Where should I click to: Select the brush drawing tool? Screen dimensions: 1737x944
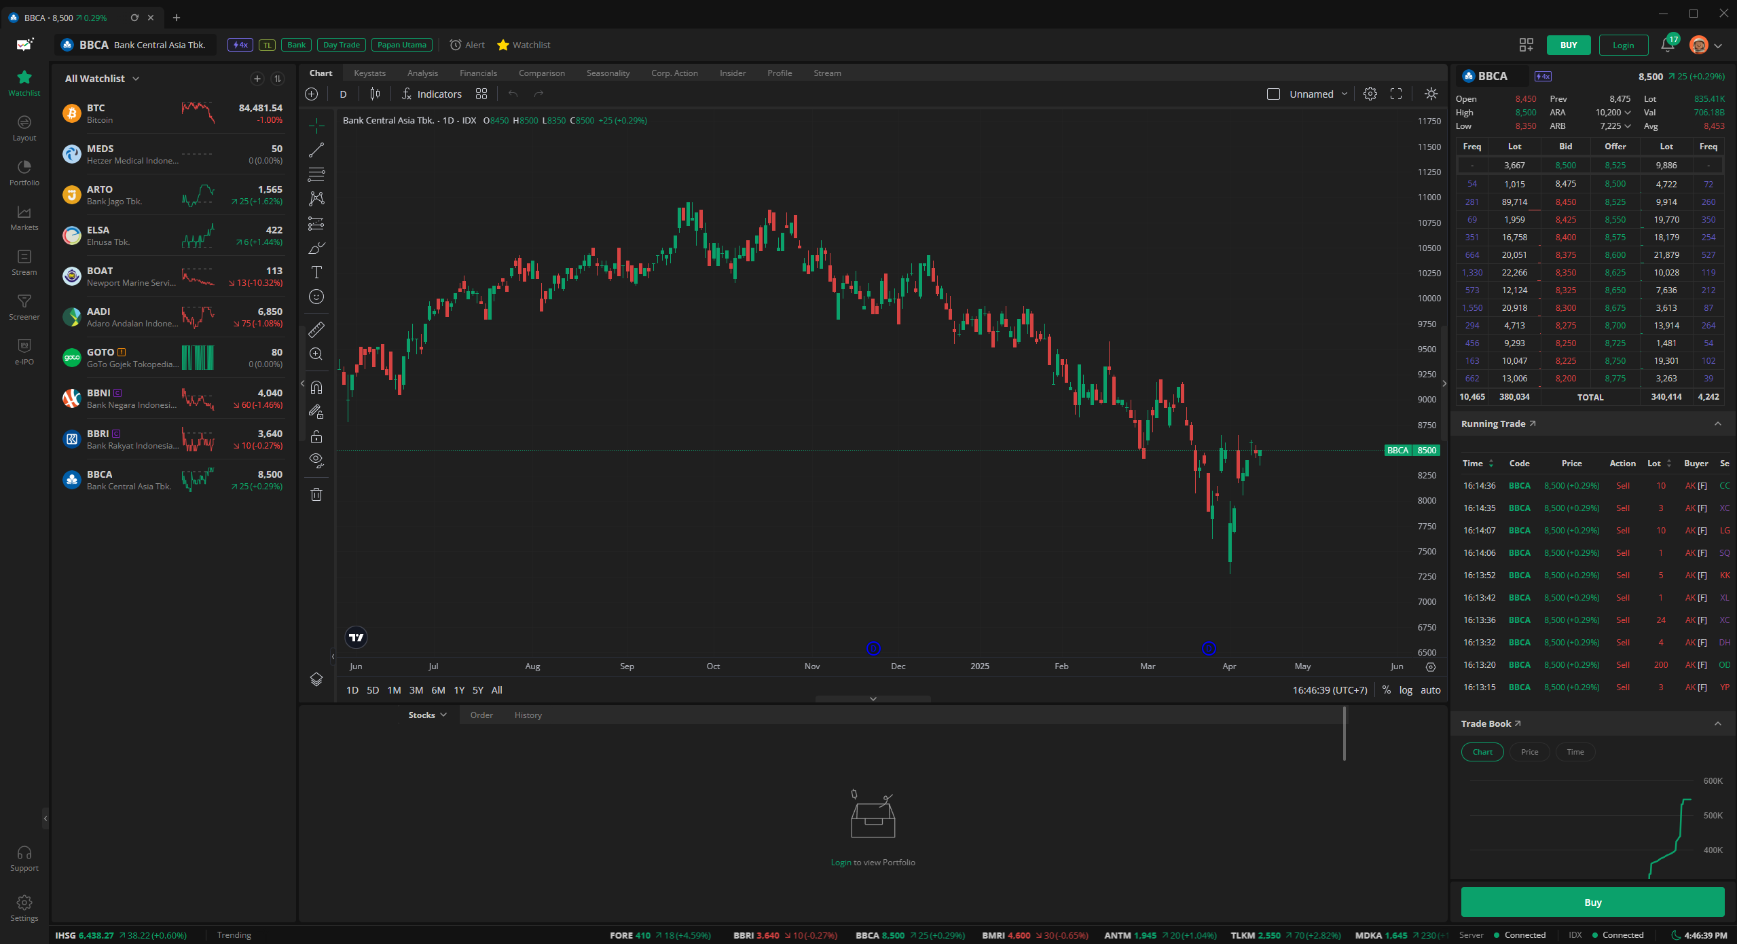(x=316, y=248)
